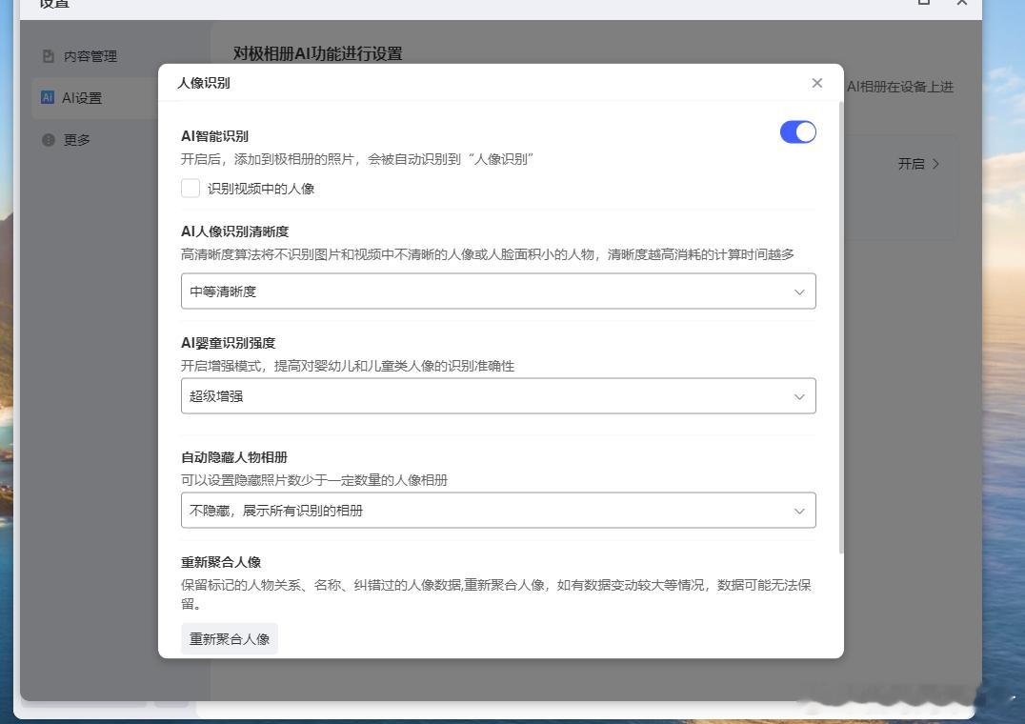Select AI设置 in settings sidebar

(95, 98)
